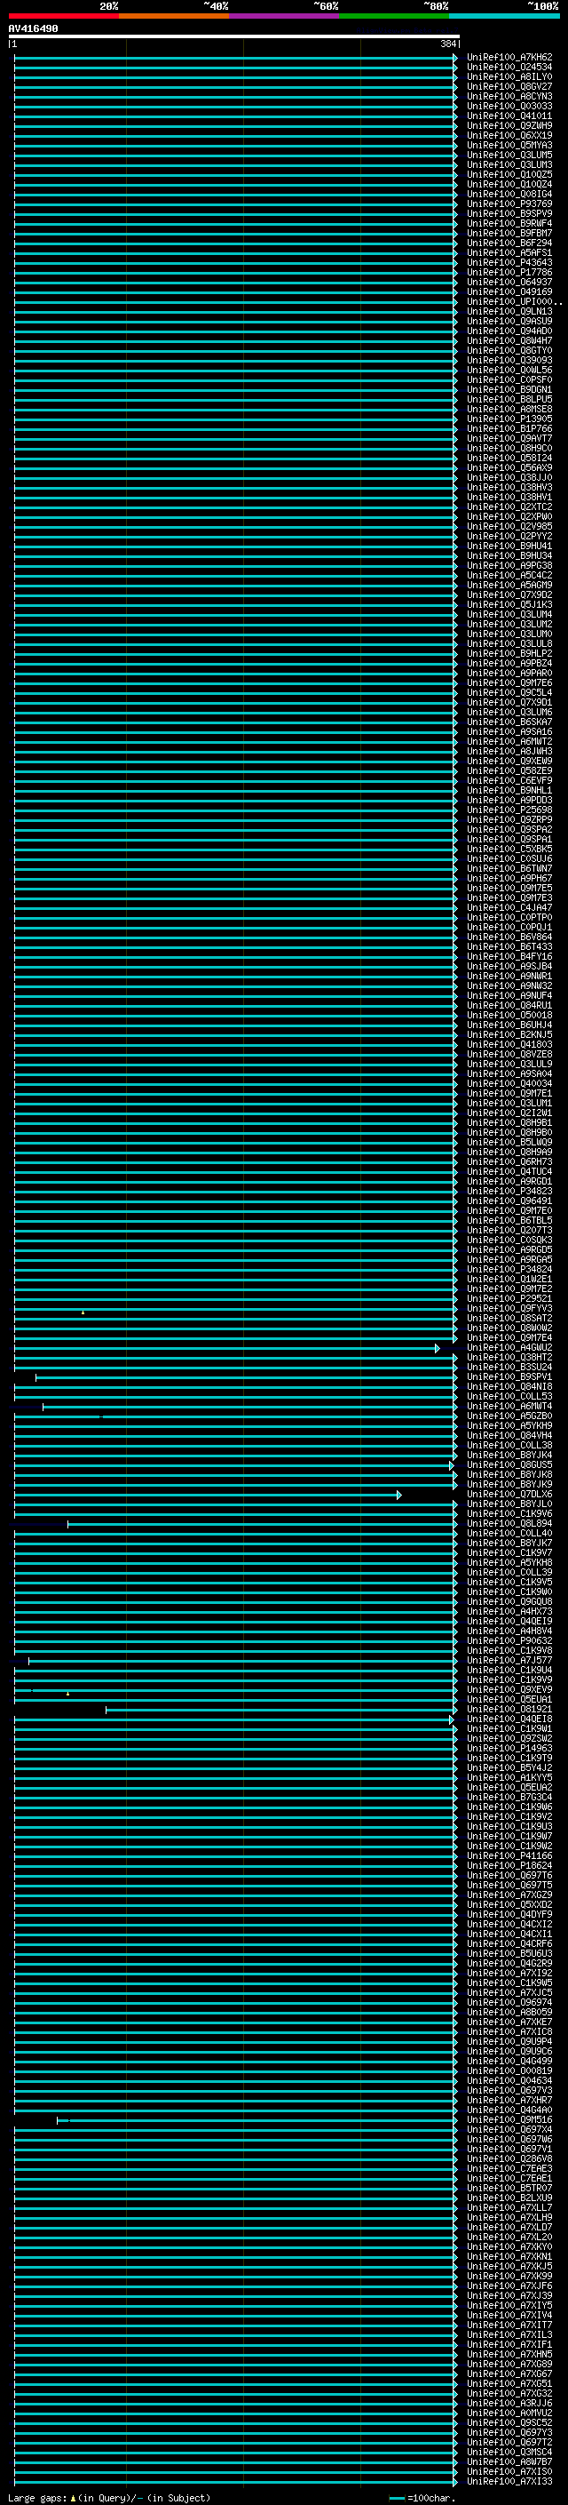Image resolution: width=568 pixels, height=2505 pixels.
Task: Open hit UniRef100_Q41011
Action: [x=509, y=116]
